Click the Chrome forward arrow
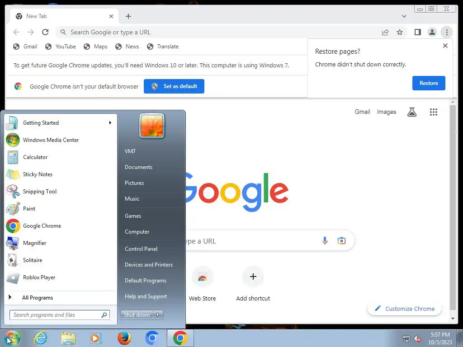463x347 pixels. (x=31, y=32)
